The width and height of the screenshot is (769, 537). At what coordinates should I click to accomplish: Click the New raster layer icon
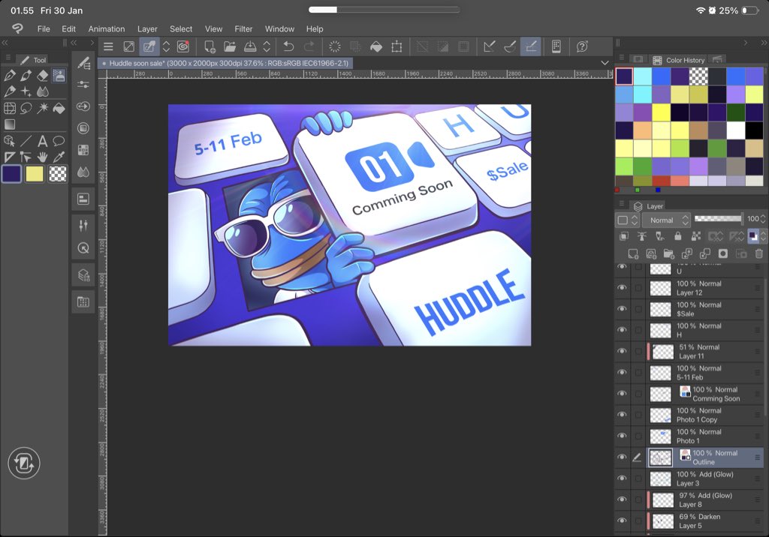pos(633,253)
